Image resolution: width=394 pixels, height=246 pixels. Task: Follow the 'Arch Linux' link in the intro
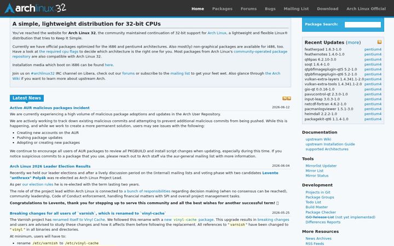tap(217, 33)
